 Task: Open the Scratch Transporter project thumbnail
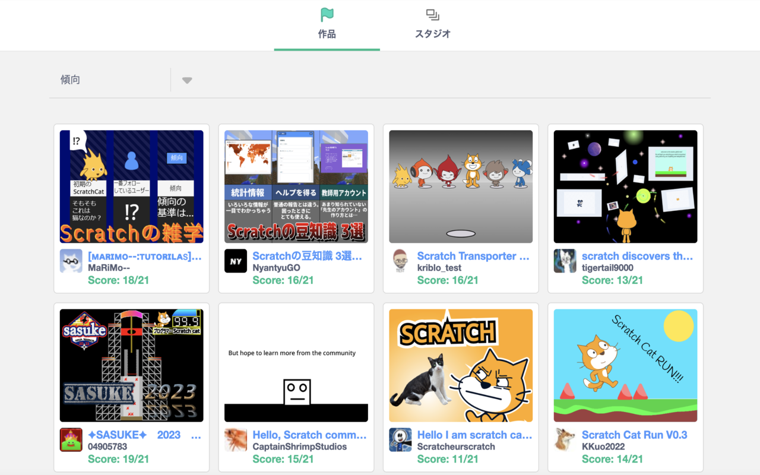point(461,186)
